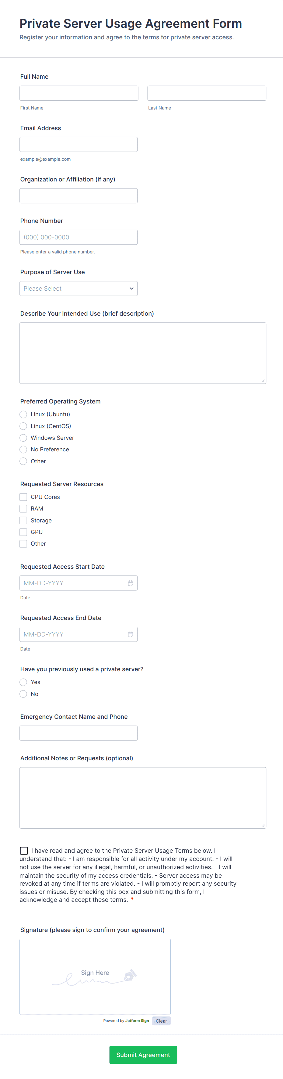Choose Yes for previous private server use
Screen dimensions: 283x1079
click(23, 682)
